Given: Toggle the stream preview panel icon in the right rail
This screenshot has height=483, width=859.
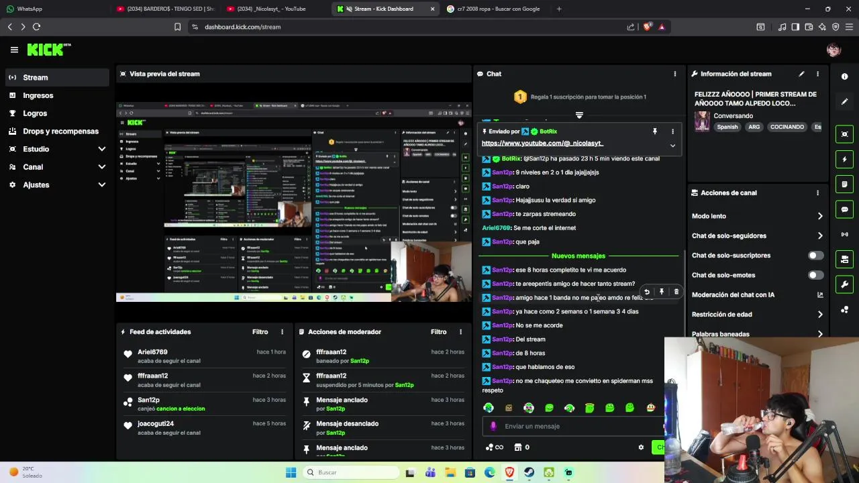Looking at the screenshot, I should [x=844, y=134].
